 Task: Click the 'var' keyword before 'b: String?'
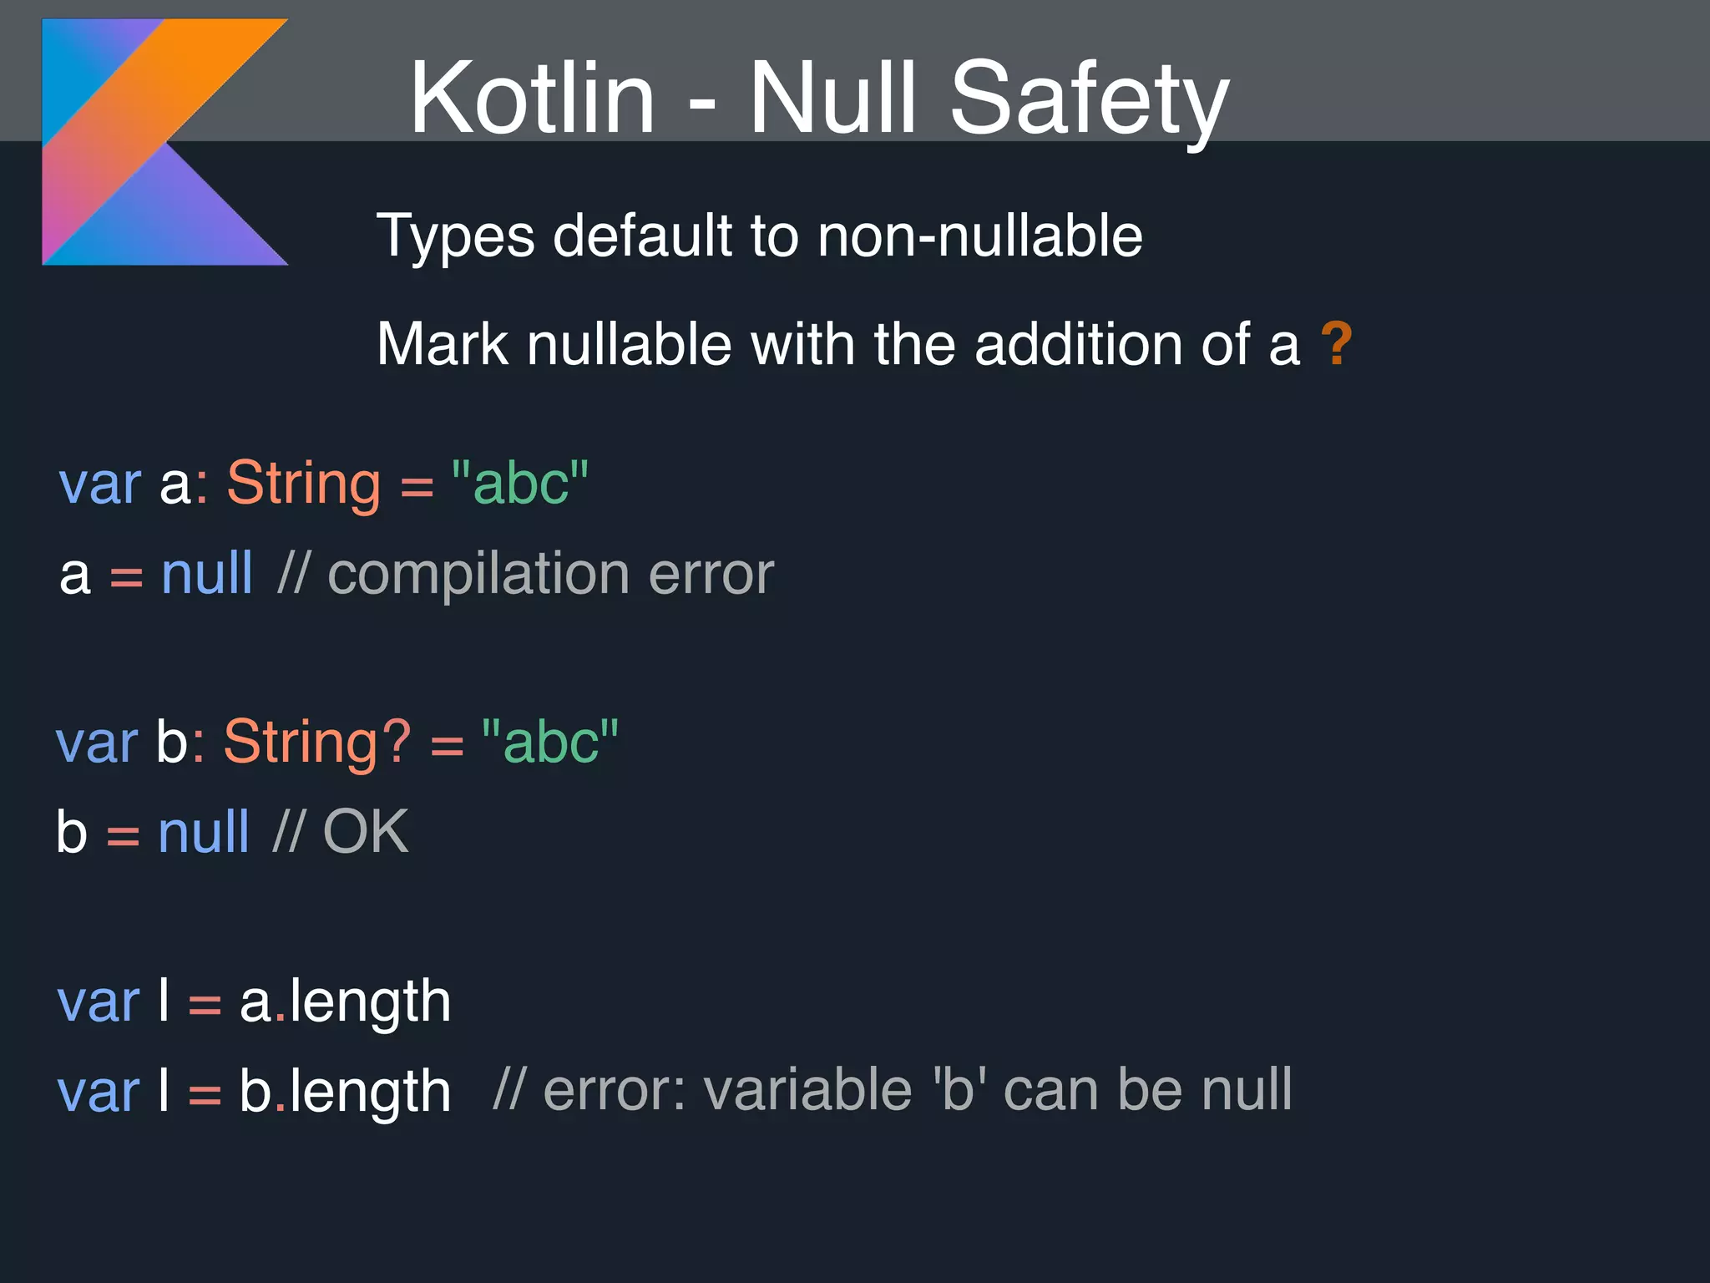point(97,743)
